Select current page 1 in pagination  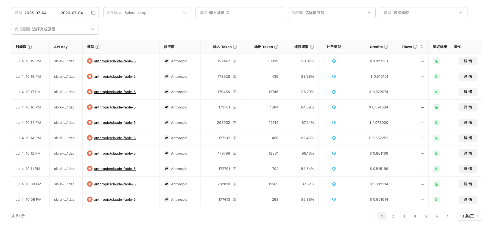382,216
